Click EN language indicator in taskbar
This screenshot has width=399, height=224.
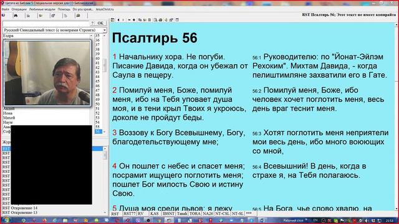315,220
